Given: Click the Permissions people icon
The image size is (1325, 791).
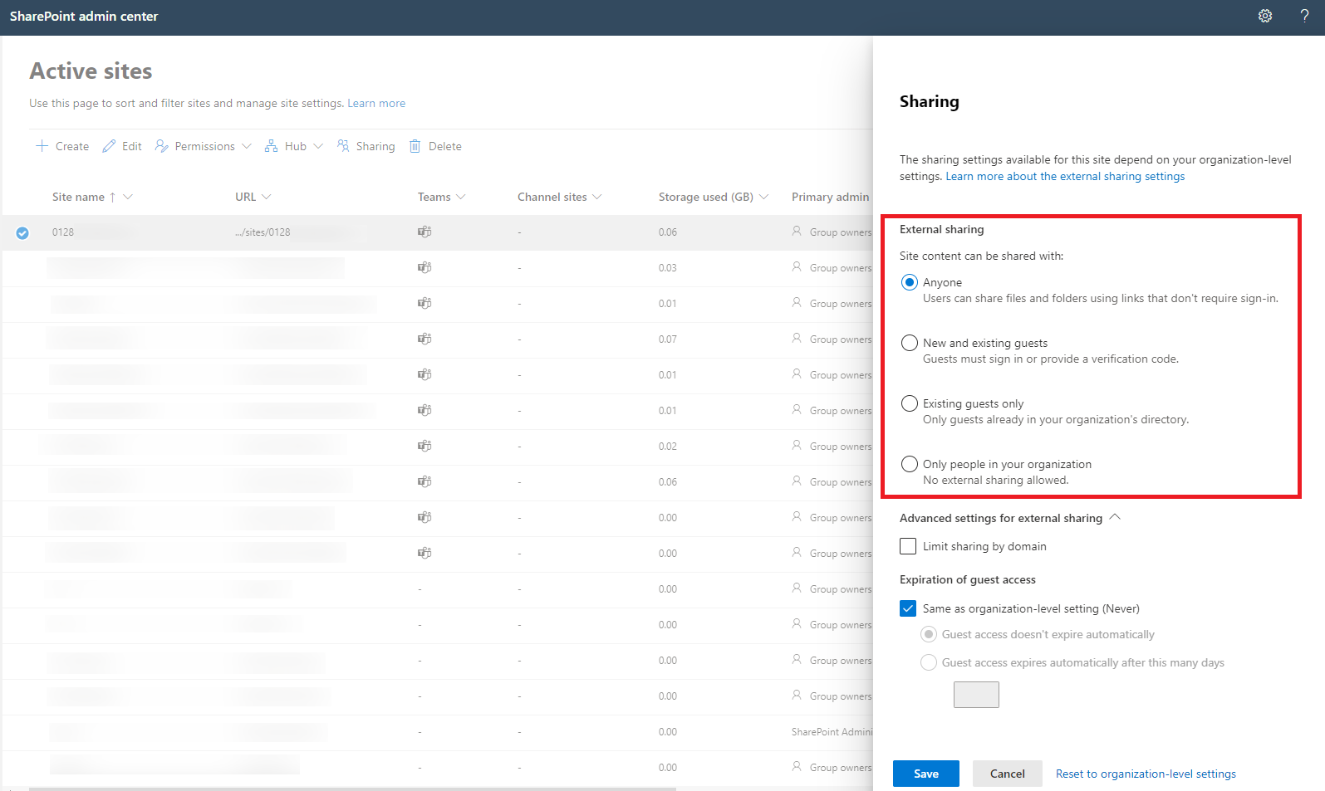Looking at the screenshot, I should 162,146.
